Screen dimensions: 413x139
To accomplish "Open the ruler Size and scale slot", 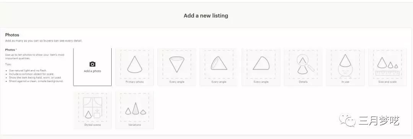I will pos(387,67).
